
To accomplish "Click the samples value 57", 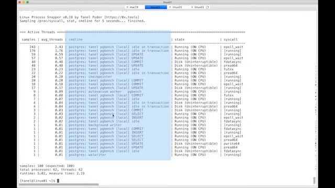I will coord(33,58).
